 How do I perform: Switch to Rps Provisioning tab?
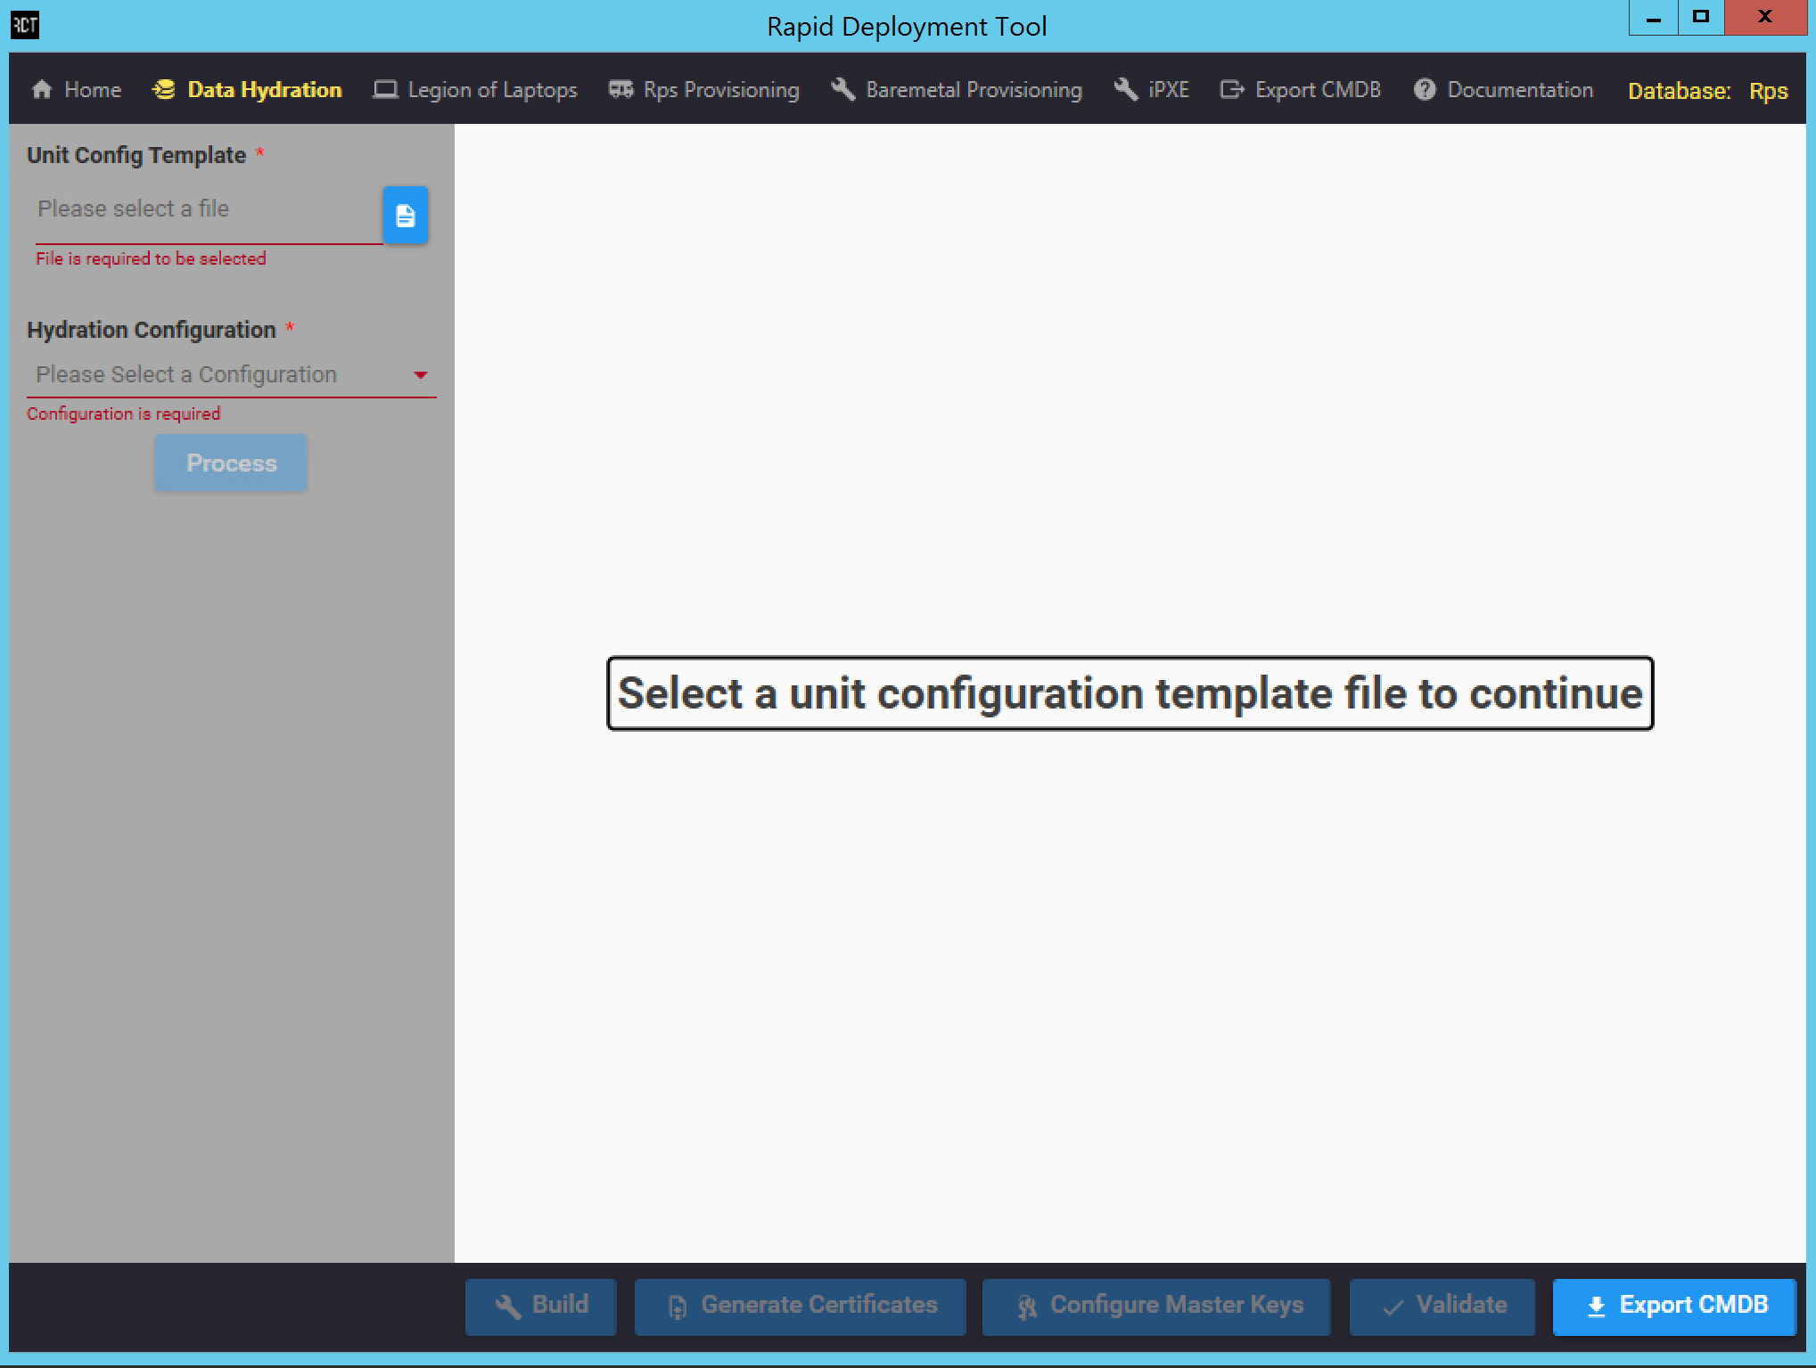coord(704,90)
